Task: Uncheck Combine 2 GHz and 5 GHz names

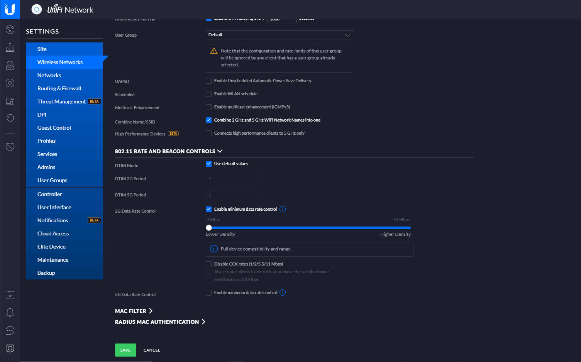Action: tap(208, 120)
